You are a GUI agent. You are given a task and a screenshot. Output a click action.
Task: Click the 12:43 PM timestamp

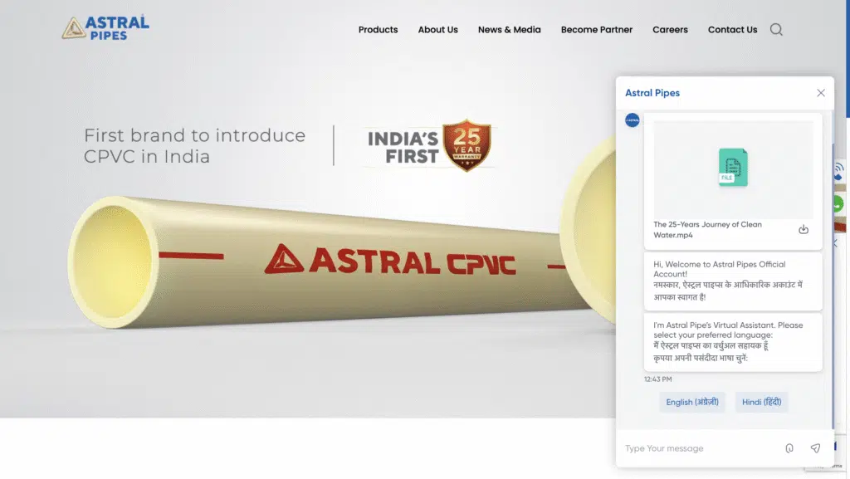coord(657,379)
